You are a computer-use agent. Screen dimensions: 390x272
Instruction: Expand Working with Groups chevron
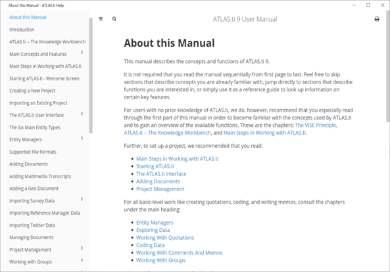tap(82, 260)
